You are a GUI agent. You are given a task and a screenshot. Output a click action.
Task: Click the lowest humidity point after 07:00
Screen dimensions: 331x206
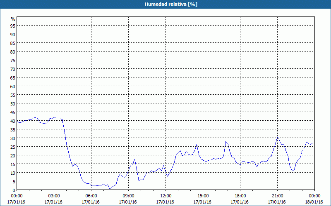110,189
